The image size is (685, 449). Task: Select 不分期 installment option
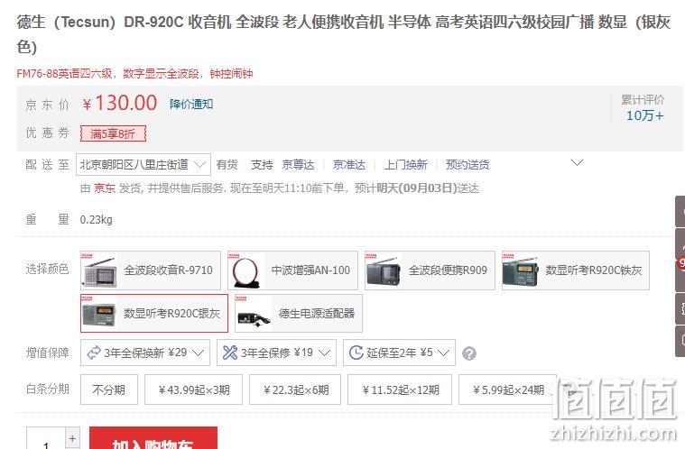[x=109, y=389]
